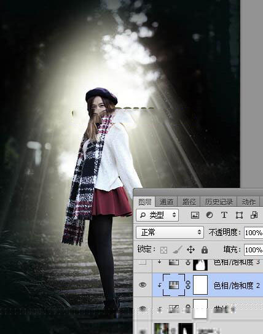Lock image pixels brush icon
The height and width of the screenshot is (334, 263).
[x=178, y=250]
